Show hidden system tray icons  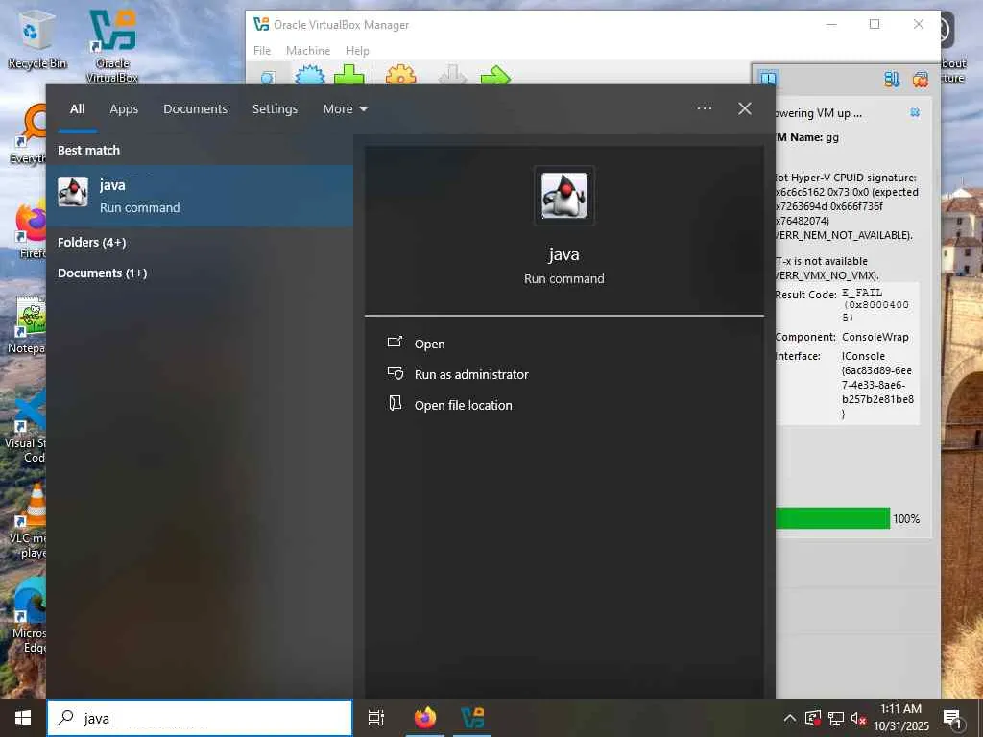coord(790,718)
